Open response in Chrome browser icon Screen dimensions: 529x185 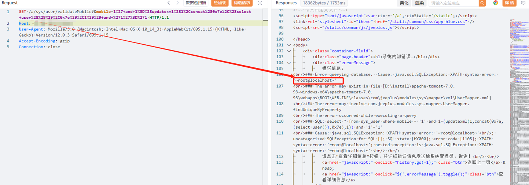(496, 3)
